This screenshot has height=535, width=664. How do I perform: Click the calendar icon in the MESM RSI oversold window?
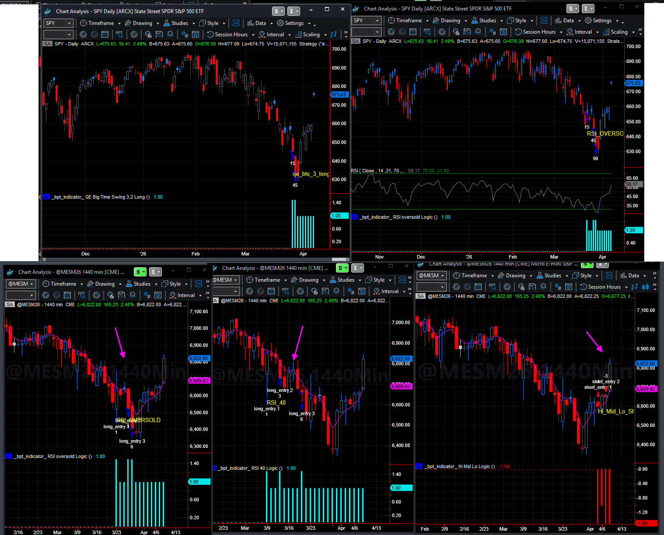(67, 295)
